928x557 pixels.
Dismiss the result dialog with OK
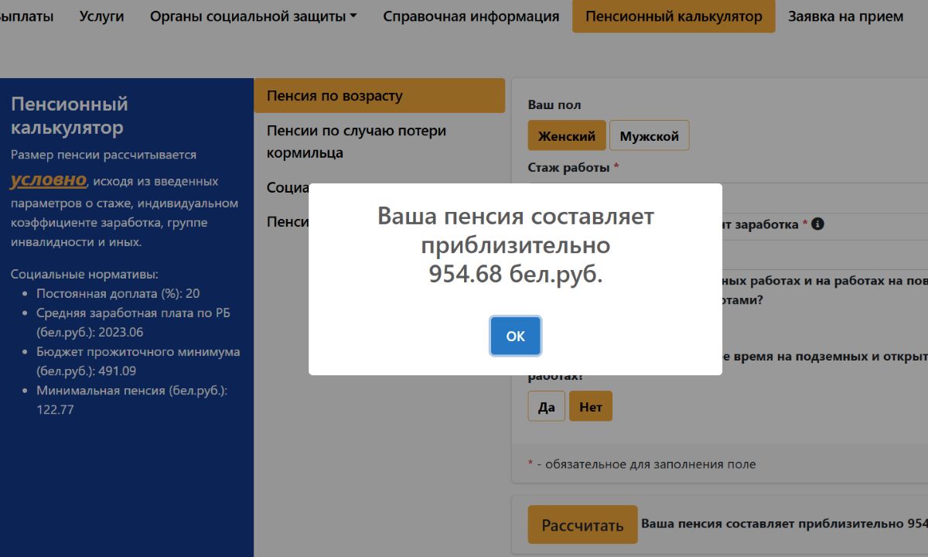pyautogui.click(x=515, y=336)
